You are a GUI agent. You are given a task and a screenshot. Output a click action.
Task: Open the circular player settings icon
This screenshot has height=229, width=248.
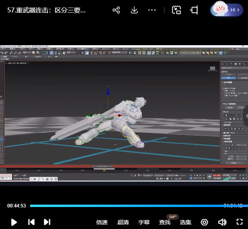tap(205, 222)
